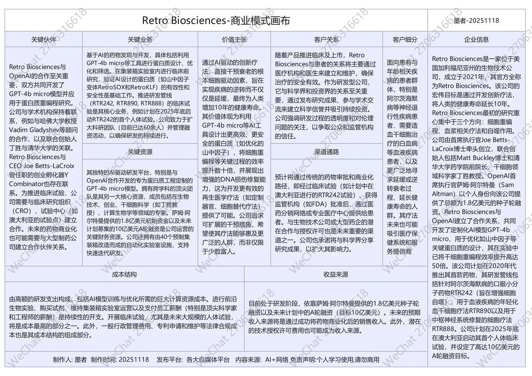Click the author stamp "墨者-20251118"
This screenshot has height=376, width=532.
[476, 21]
